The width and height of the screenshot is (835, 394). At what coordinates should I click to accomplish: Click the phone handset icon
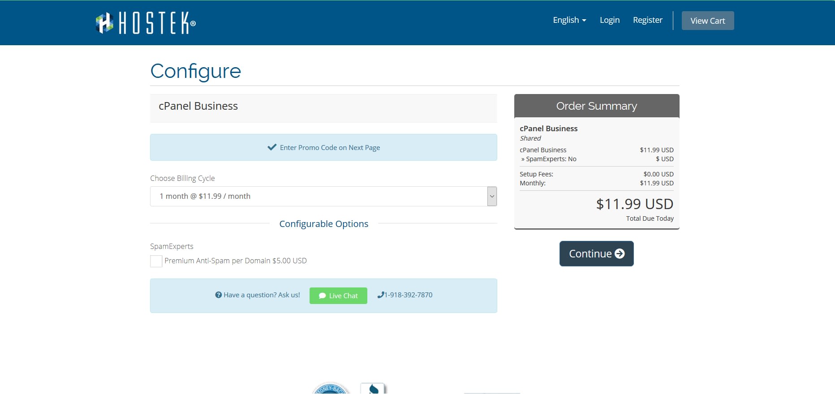click(381, 295)
